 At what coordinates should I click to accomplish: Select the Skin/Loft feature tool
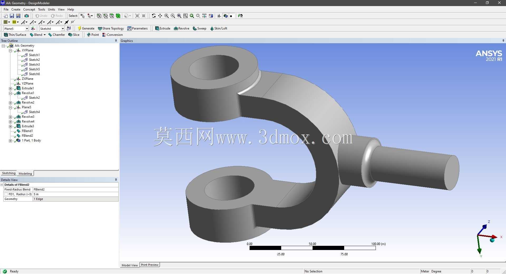pyautogui.click(x=218, y=28)
